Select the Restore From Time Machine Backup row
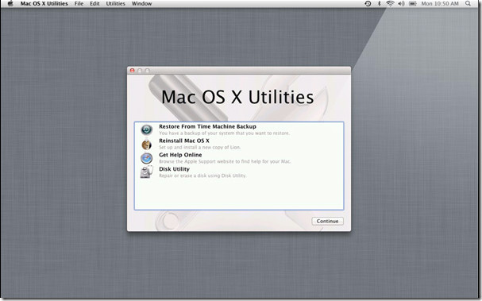 coord(239,129)
